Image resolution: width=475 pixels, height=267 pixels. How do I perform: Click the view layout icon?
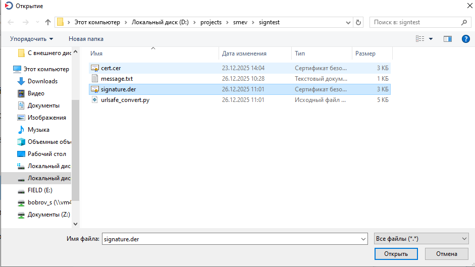(420, 39)
